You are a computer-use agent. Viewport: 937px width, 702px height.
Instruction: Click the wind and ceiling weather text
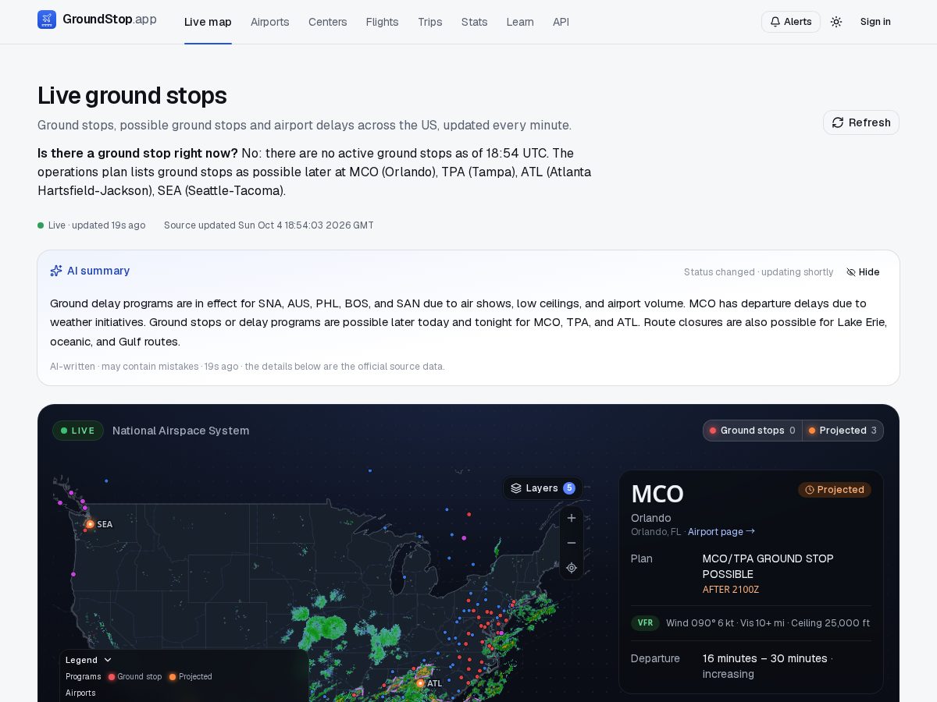768,623
